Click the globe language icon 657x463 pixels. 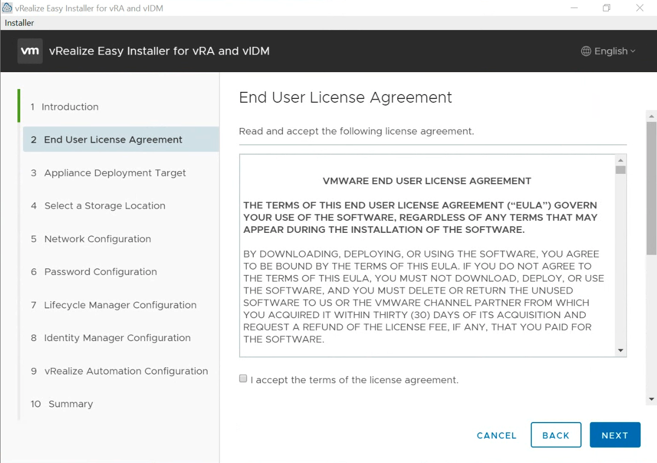point(585,51)
